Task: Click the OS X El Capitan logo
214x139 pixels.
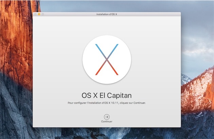Action: [x=107, y=59]
